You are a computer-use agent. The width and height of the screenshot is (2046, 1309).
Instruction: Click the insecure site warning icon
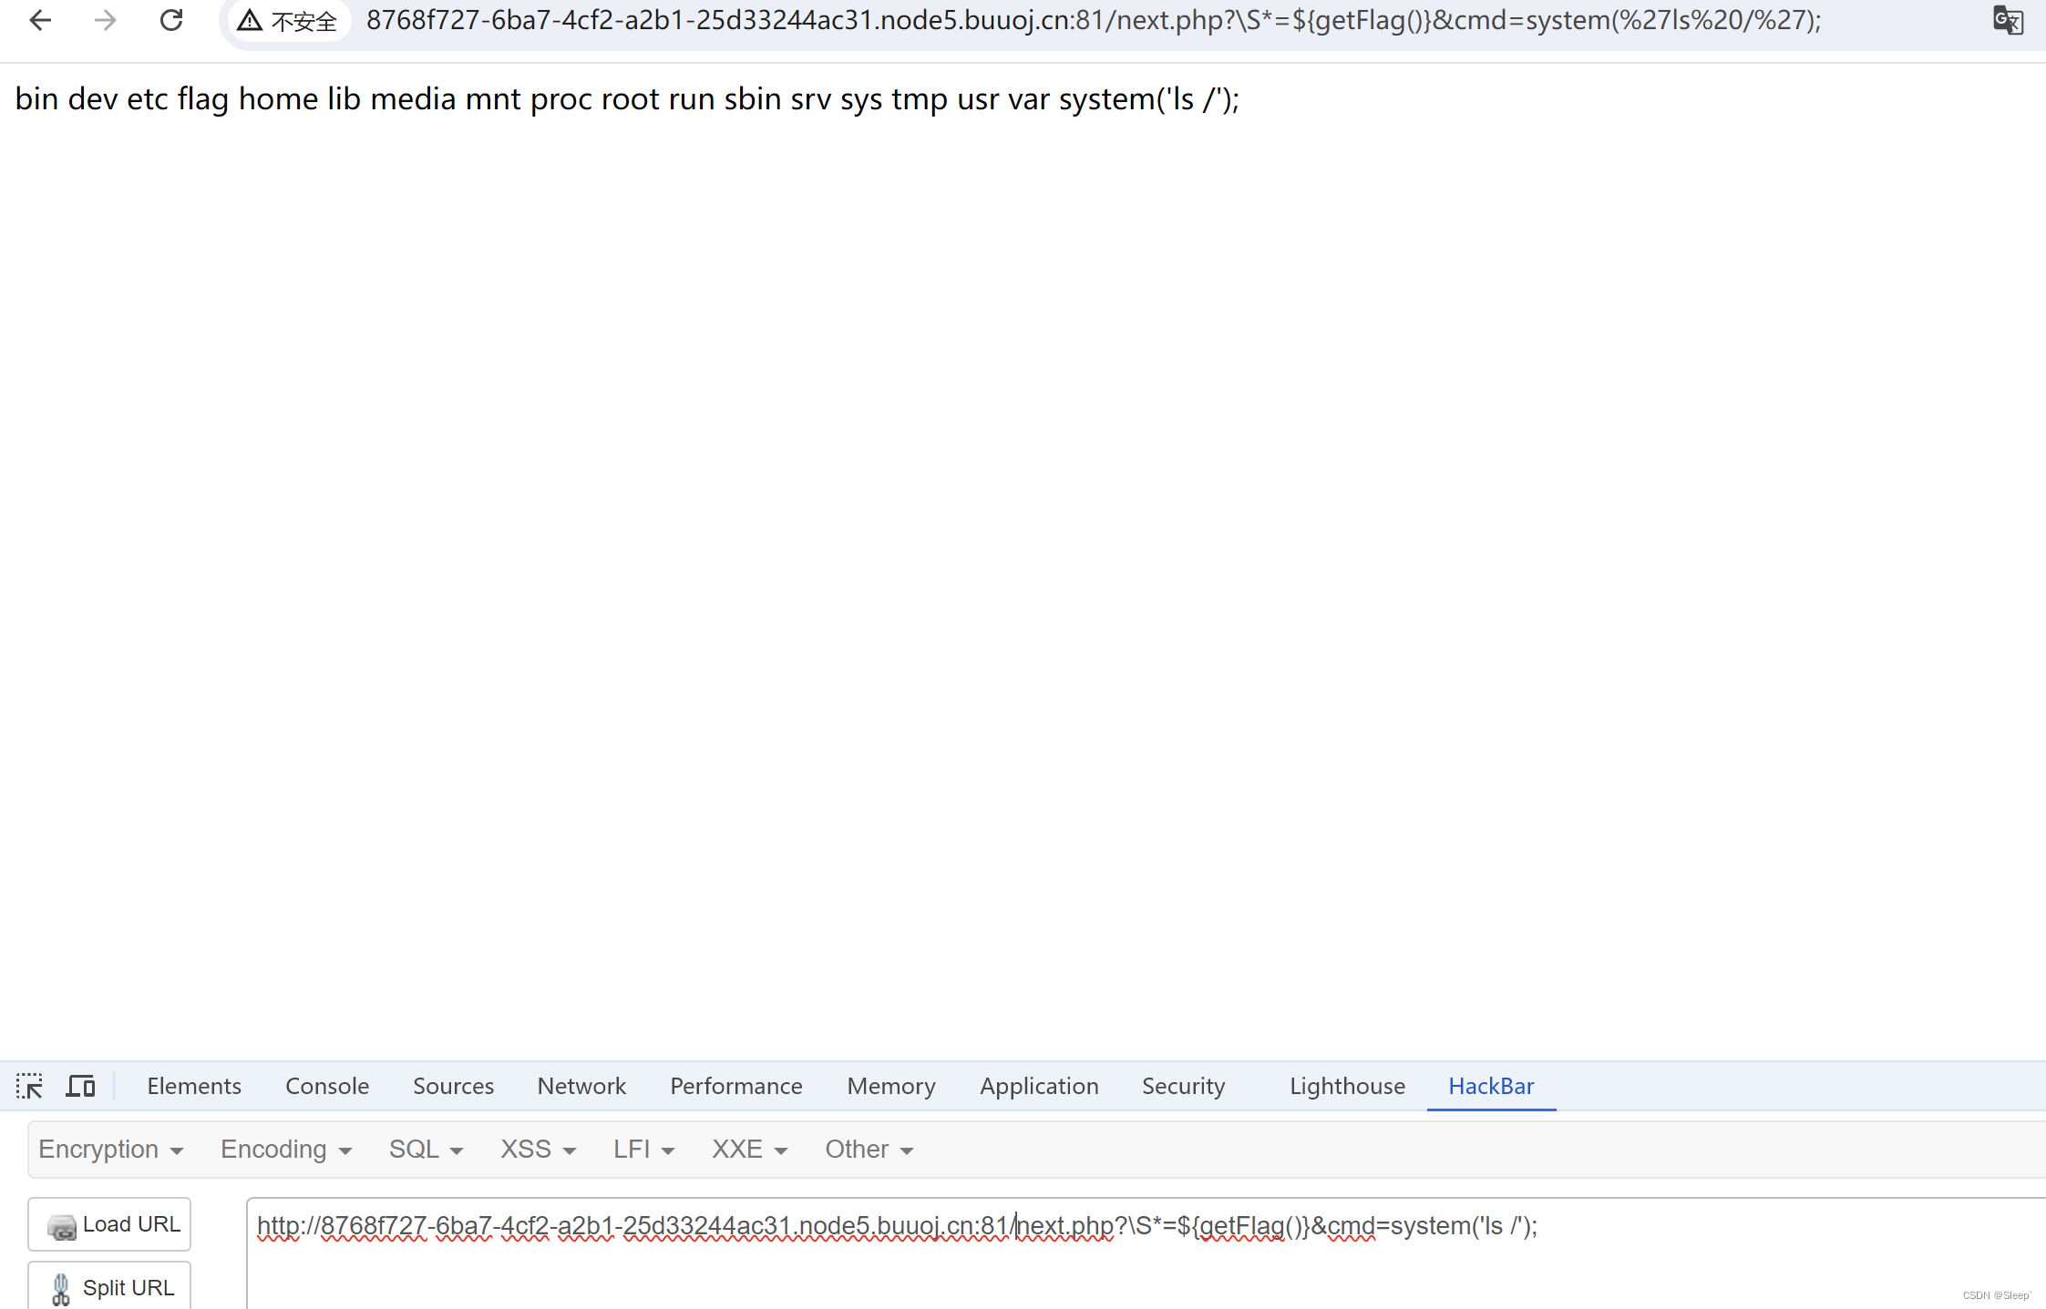point(250,20)
